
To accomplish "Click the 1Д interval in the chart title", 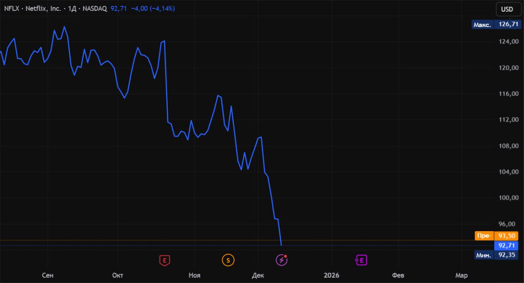I will [x=73, y=8].
